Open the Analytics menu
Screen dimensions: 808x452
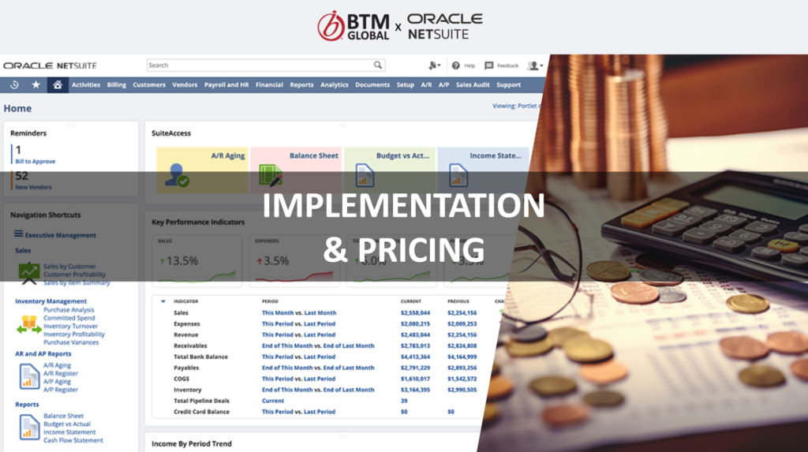[x=334, y=85]
